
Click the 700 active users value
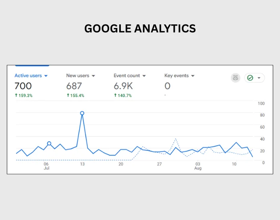tap(23, 86)
